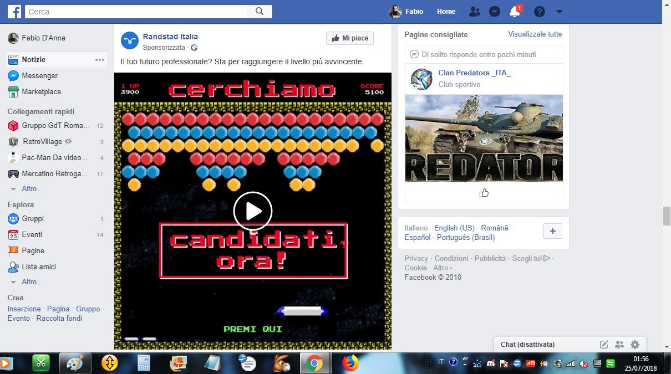Click the search magnifier button
This screenshot has width=671, height=374.
[260, 11]
